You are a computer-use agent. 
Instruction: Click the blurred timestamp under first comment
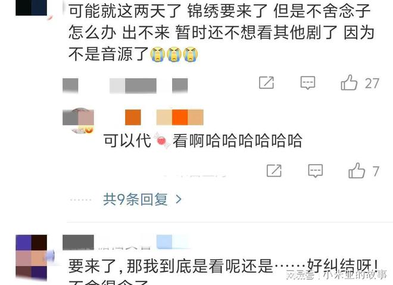click(125, 86)
